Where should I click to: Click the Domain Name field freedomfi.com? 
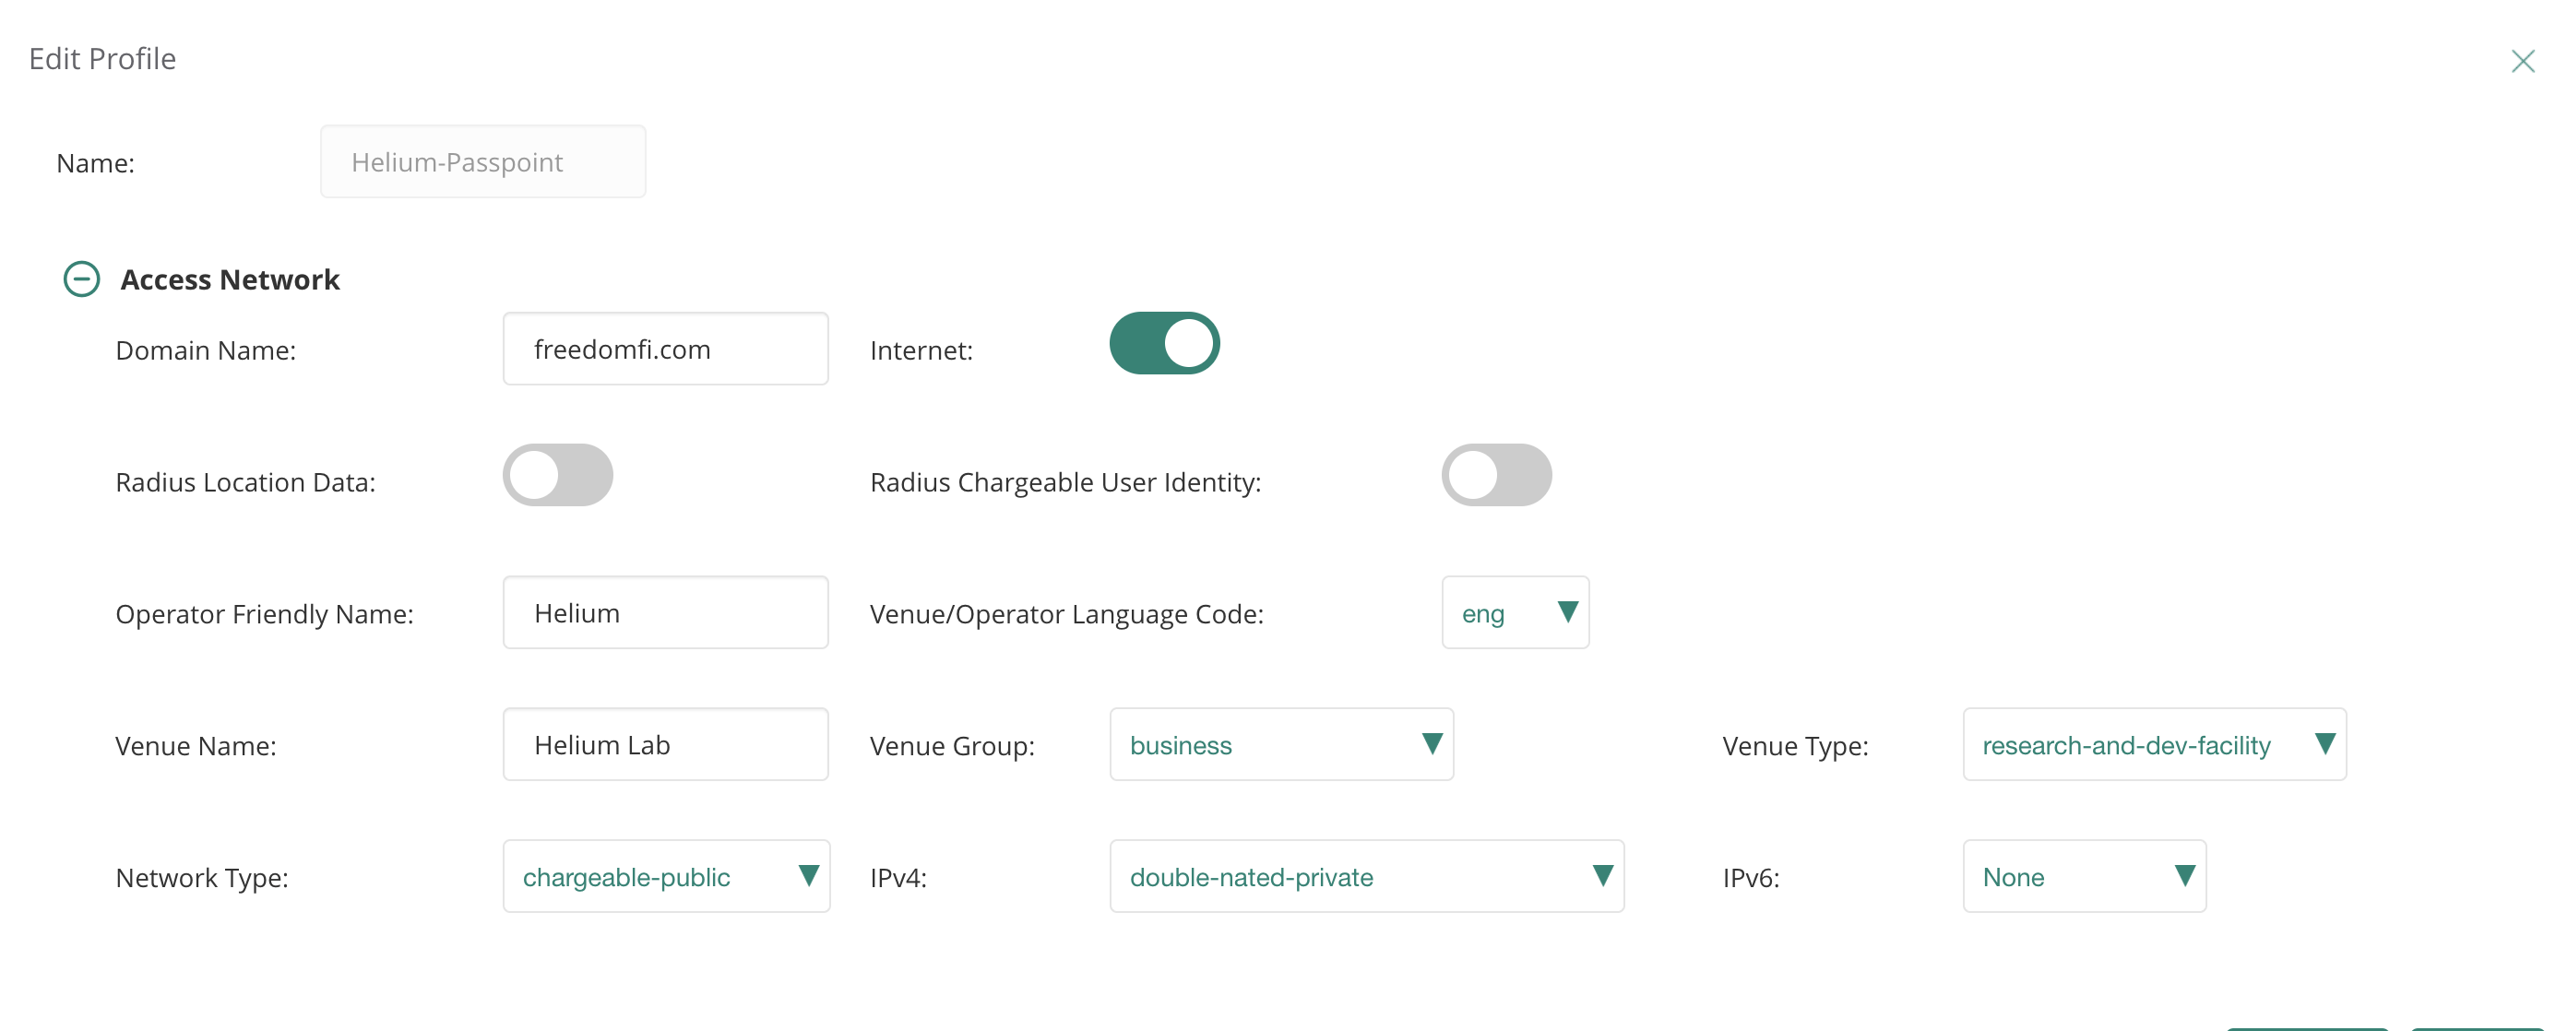[x=665, y=349]
